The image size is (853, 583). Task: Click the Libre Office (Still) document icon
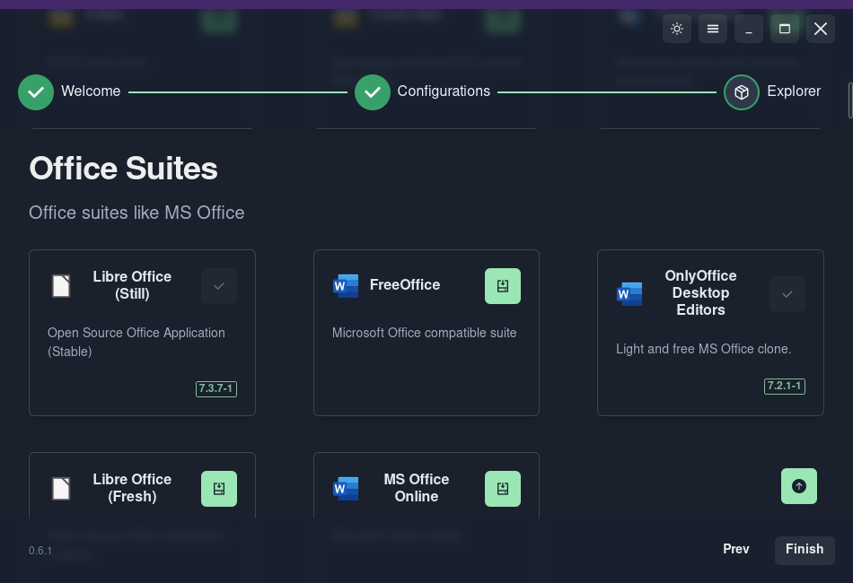click(x=61, y=286)
